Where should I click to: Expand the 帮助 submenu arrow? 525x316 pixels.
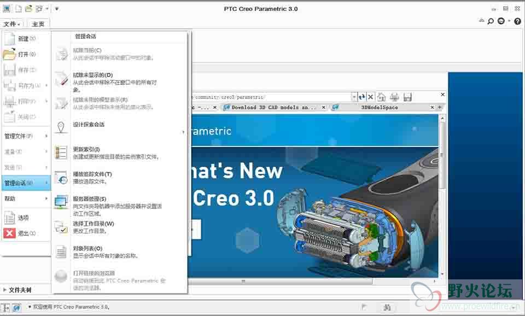point(46,198)
